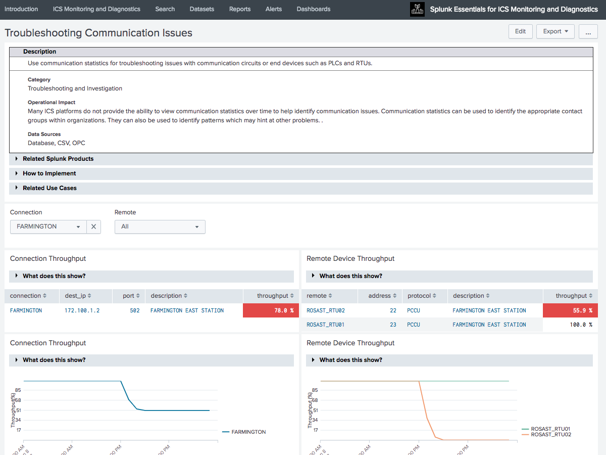Go to ICS Monitoring and Diagnostics menu
The height and width of the screenshot is (455, 606).
(x=96, y=9)
